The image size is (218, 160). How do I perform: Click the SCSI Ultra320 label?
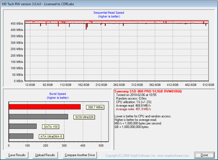pos(85,117)
